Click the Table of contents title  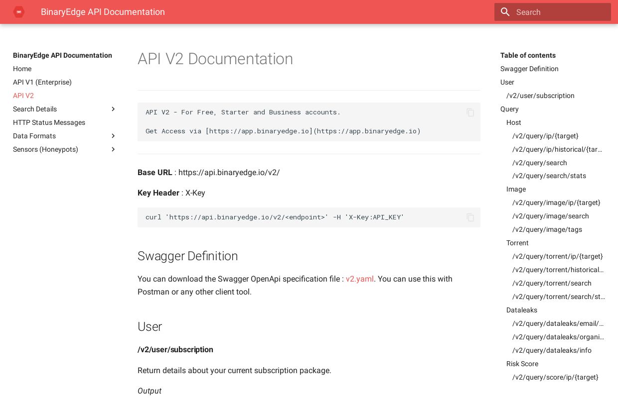pyautogui.click(x=528, y=55)
